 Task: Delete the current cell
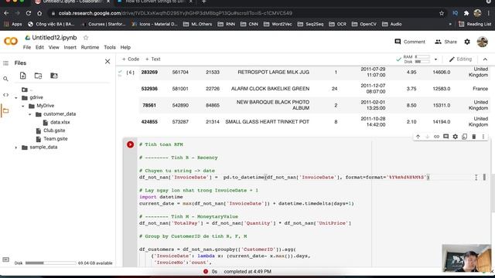click(x=474, y=137)
